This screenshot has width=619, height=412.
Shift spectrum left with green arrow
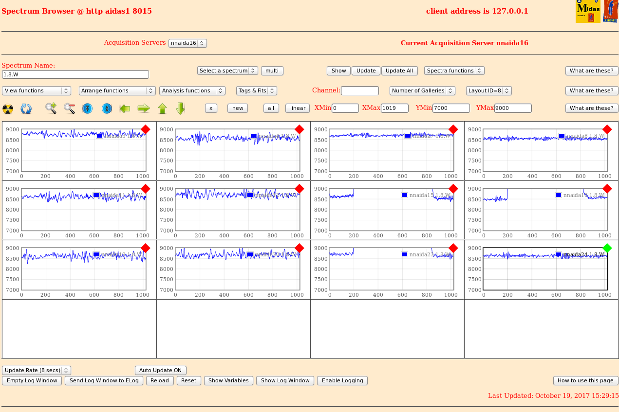coord(125,108)
